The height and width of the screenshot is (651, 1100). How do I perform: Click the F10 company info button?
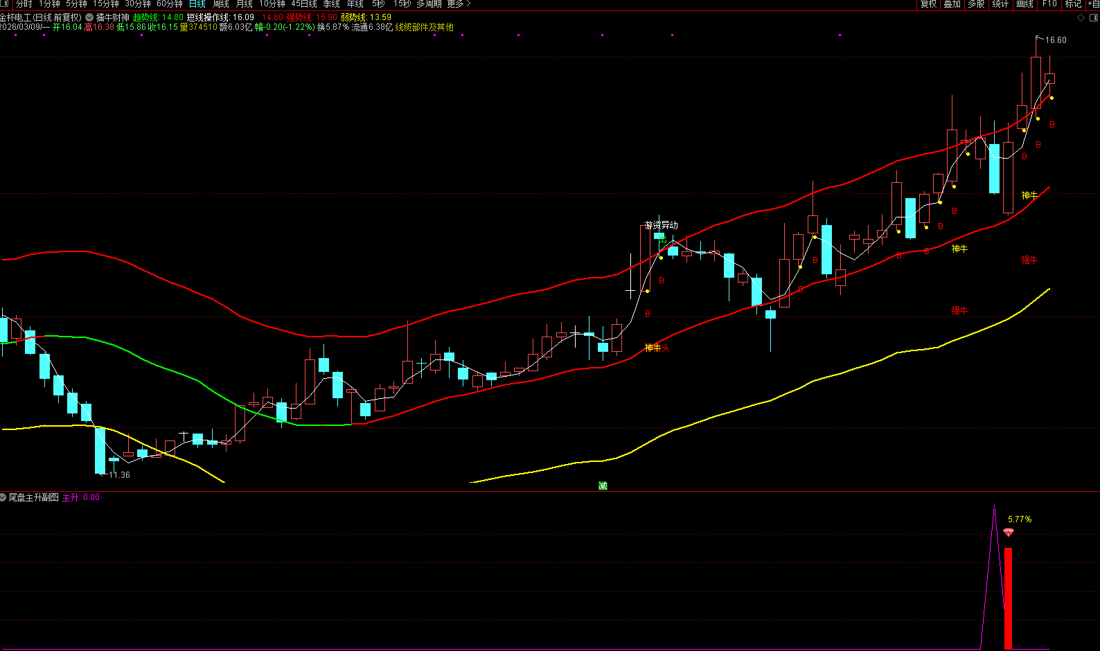1049,4
